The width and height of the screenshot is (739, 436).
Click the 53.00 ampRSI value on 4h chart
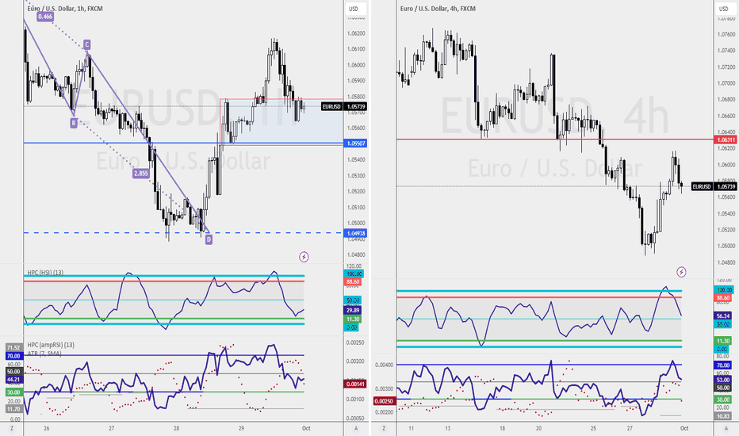tap(723, 380)
